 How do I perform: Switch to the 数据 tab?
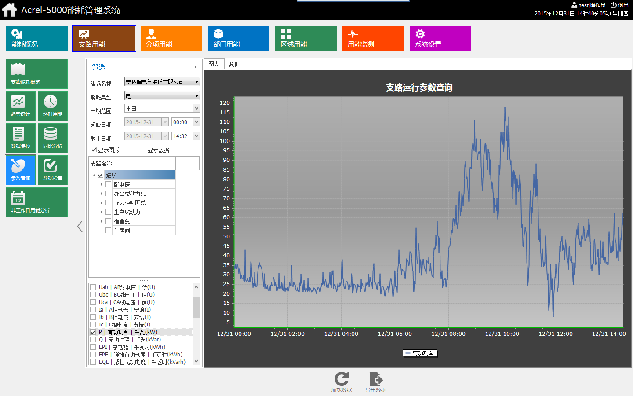tap(234, 64)
